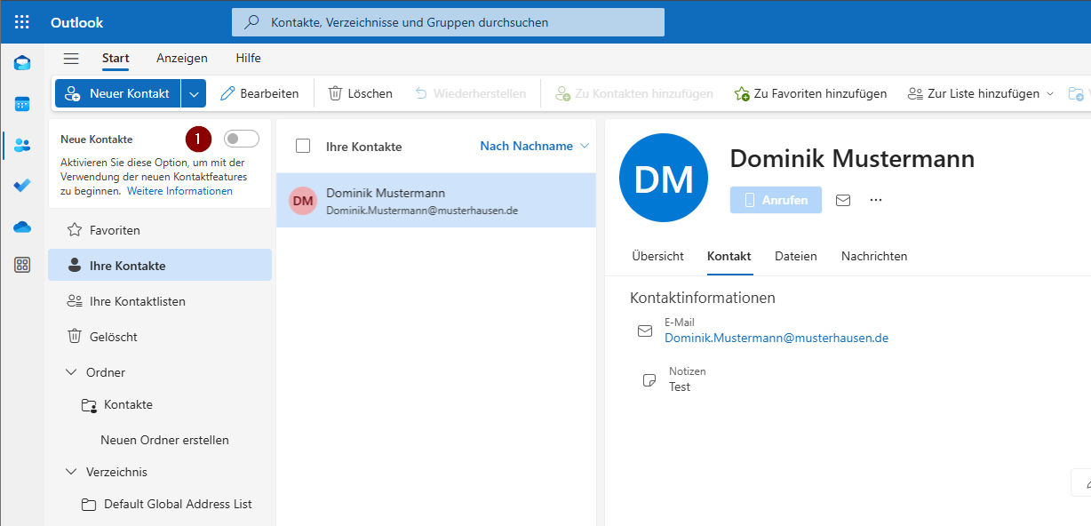Click the Dominik.Mustermann@musterhausen.de email link
This screenshot has height=526, width=1091.
click(x=776, y=338)
